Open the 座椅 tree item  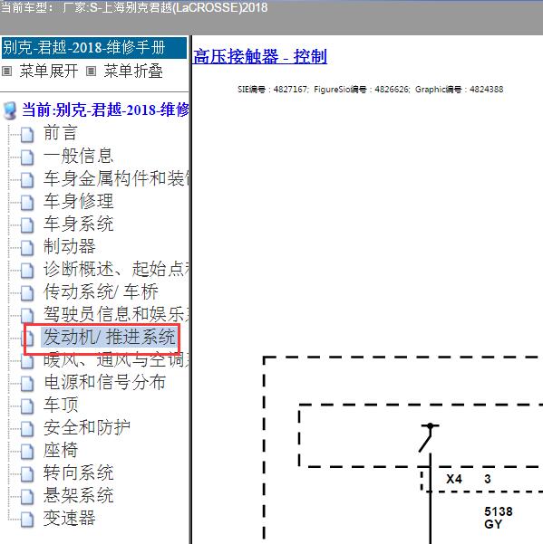[x=60, y=450]
